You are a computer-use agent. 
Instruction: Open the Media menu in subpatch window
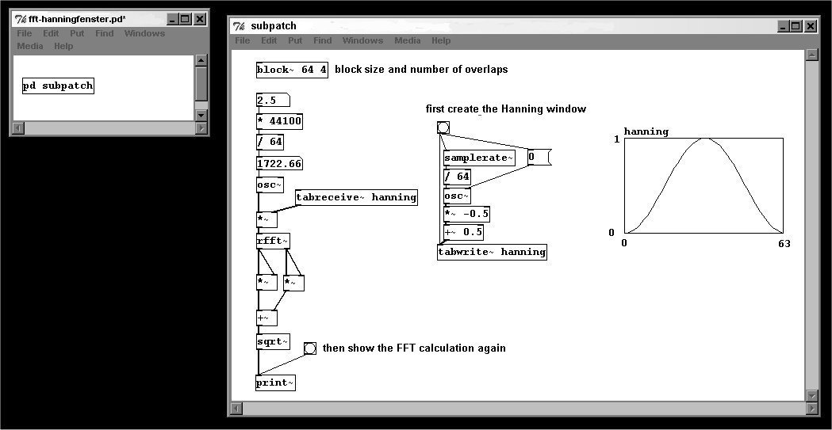408,40
